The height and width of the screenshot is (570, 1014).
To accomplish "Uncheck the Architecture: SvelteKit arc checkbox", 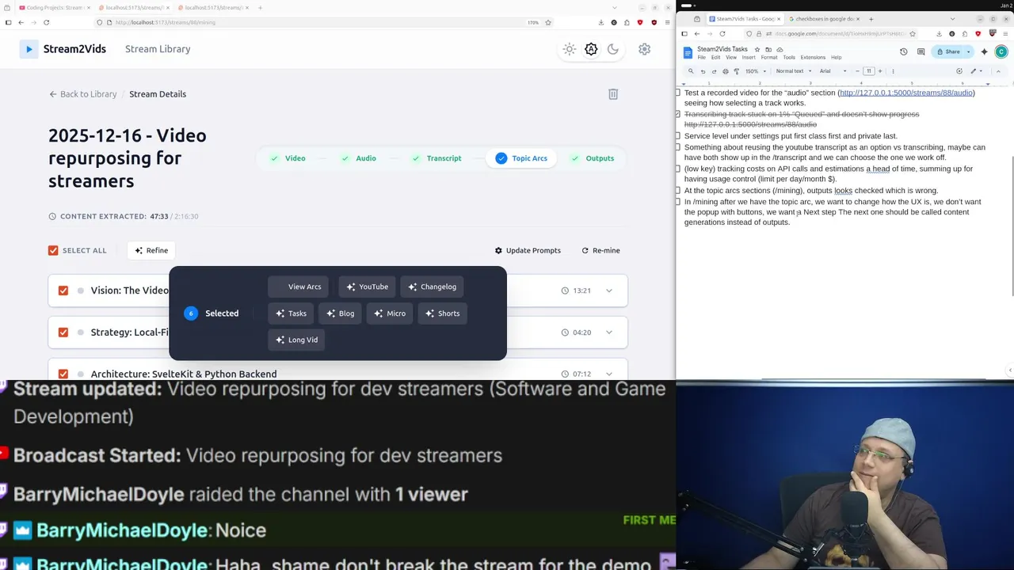I will point(63,374).
